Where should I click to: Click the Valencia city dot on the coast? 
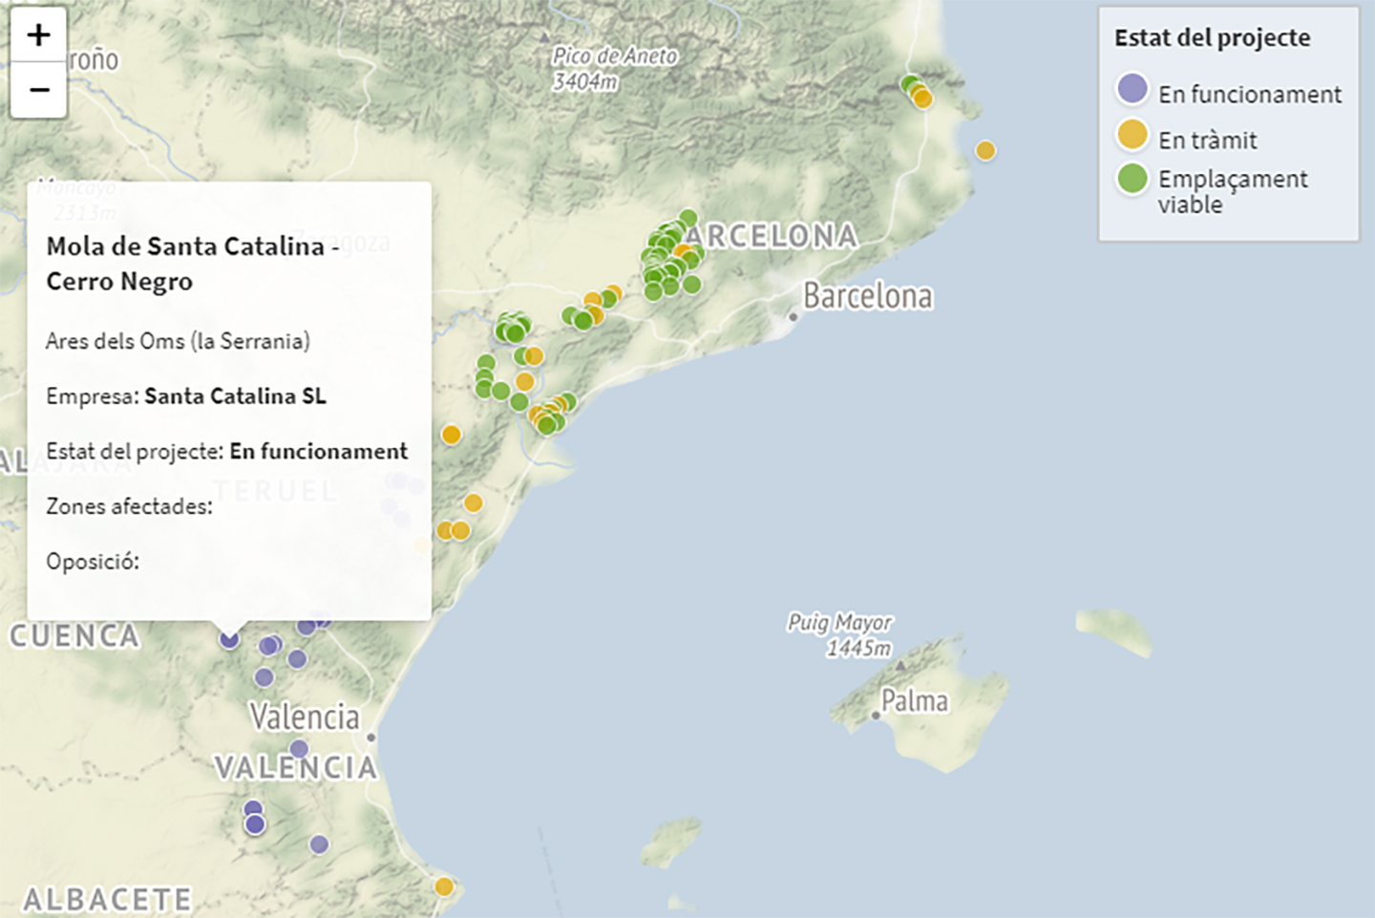[370, 737]
